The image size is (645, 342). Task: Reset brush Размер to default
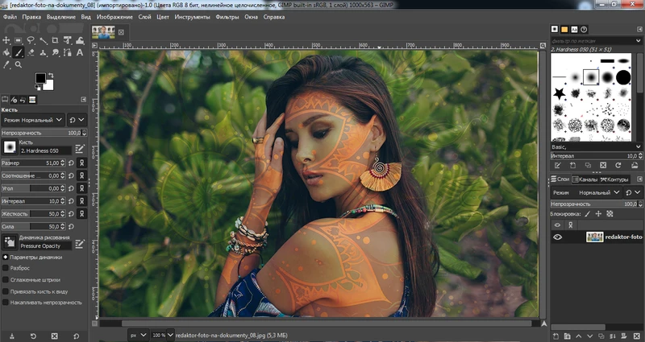[x=71, y=163]
